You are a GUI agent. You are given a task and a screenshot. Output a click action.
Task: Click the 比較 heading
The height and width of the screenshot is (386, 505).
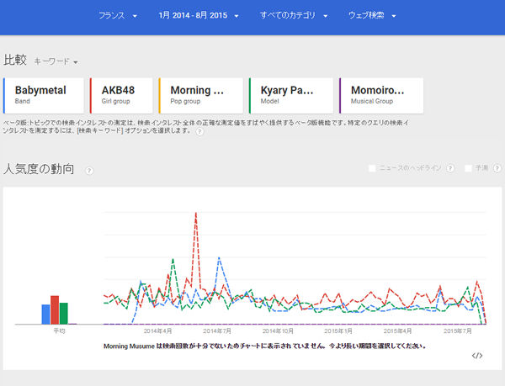pos(15,61)
